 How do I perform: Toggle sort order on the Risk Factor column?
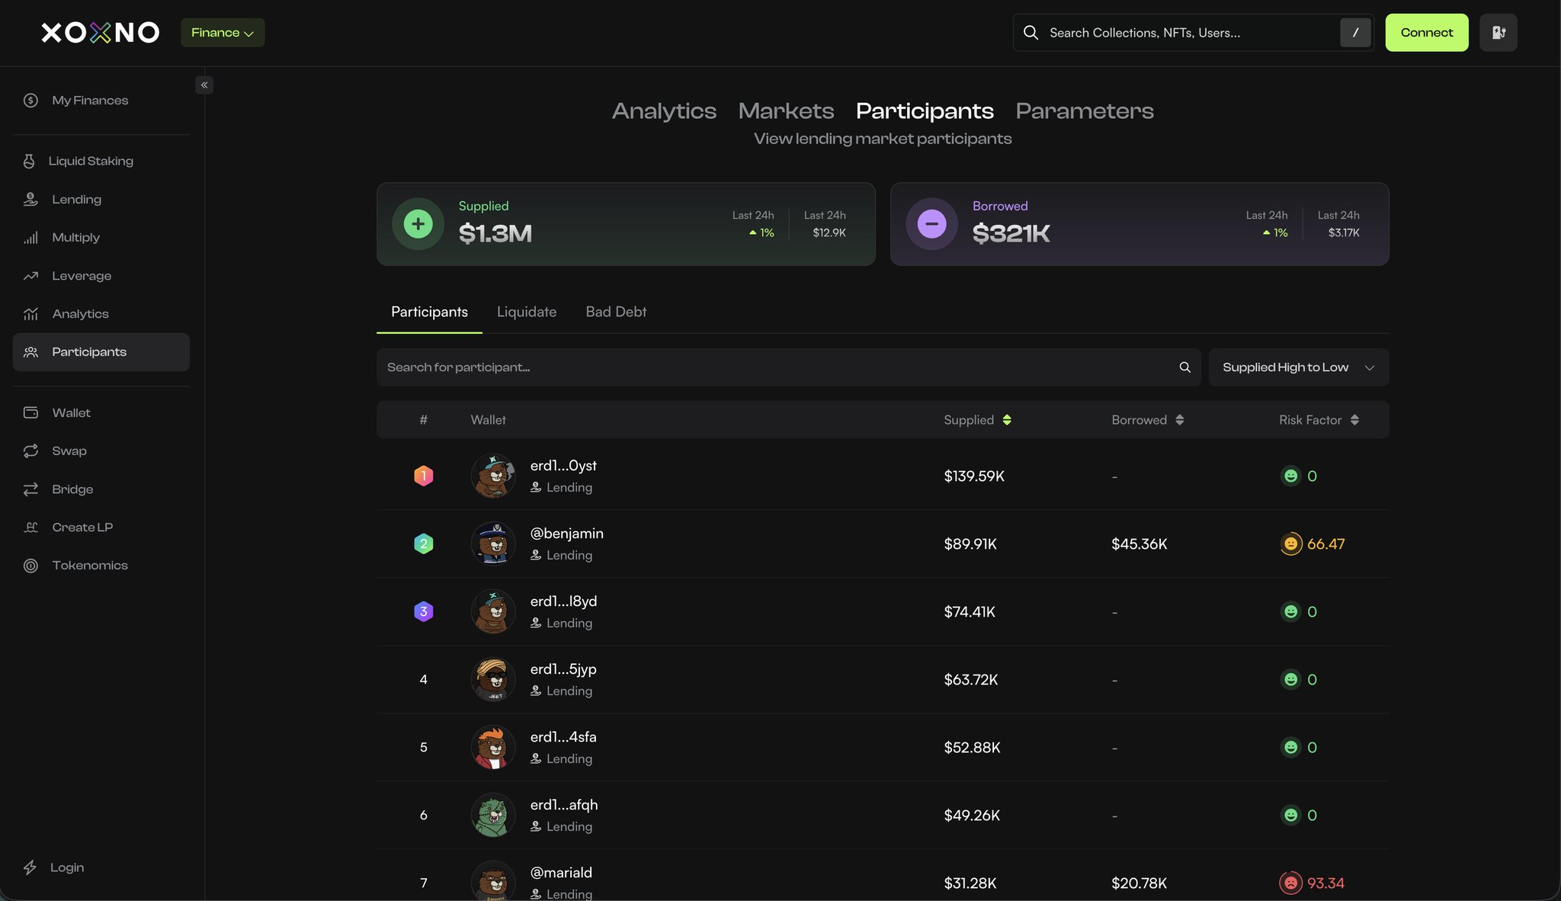1354,420
